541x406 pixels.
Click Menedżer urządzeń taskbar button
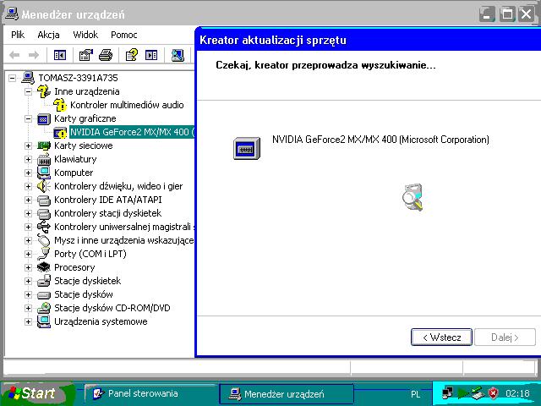point(287,394)
